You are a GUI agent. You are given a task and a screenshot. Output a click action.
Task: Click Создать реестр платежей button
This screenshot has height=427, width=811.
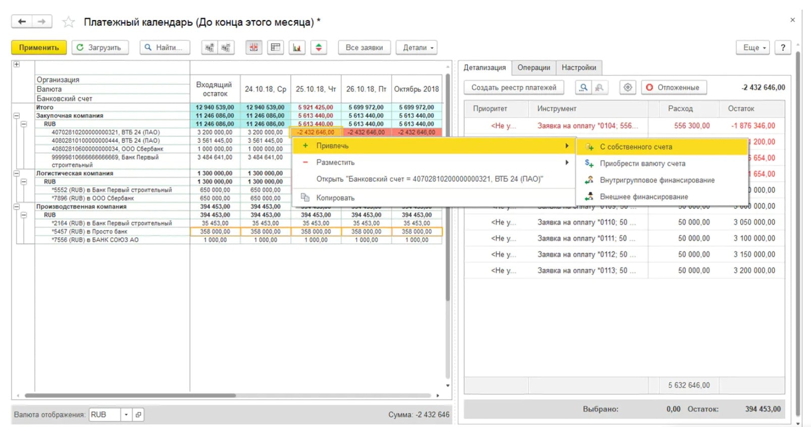pyautogui.click(x=514, y=87)
